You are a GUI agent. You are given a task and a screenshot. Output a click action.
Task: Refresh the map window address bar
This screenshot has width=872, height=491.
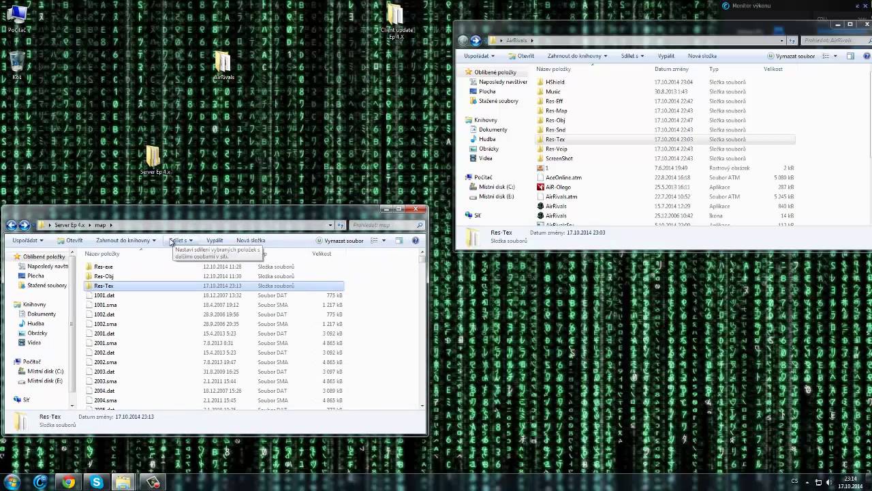pyautogui.click(x=341, y=225)
